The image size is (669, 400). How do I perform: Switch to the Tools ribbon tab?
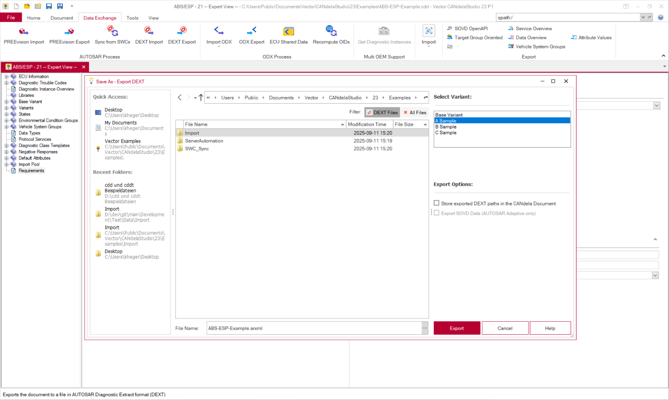tap(132, 18)
